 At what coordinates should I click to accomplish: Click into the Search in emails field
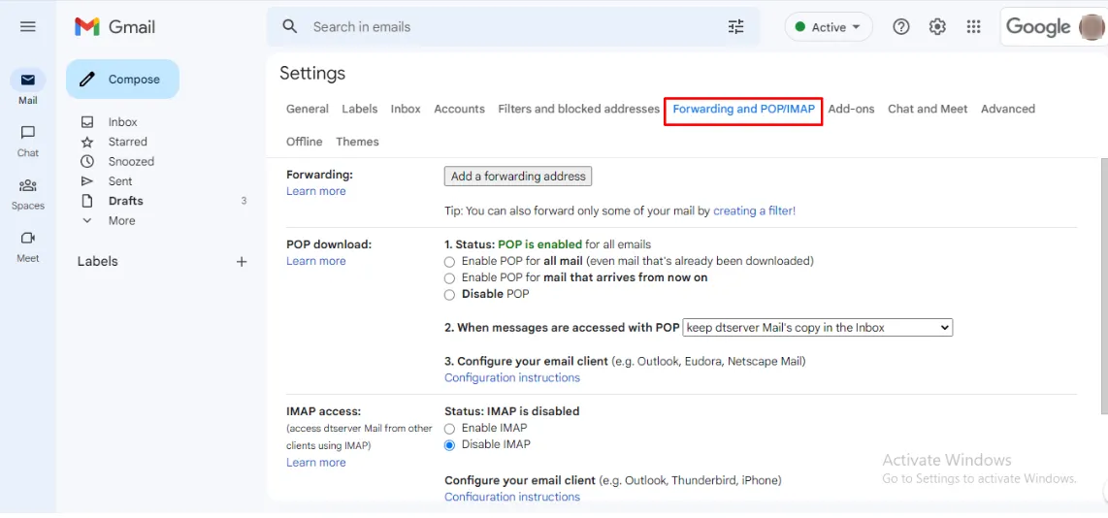point(505,27)
